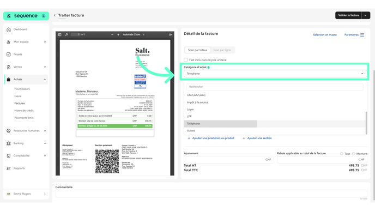Click the Achats shopping bag icon
This screenshot has height=211, width=375.
[x=9, y=80]
